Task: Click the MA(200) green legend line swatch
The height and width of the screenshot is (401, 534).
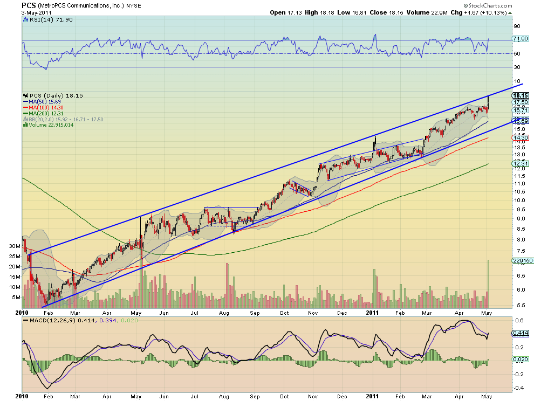Action: pos(25,114)
